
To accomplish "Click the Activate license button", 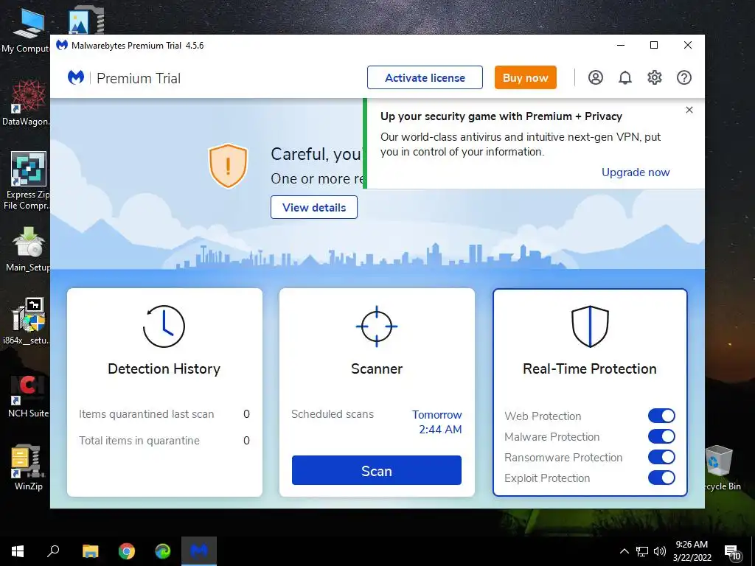I will point(425,77).
